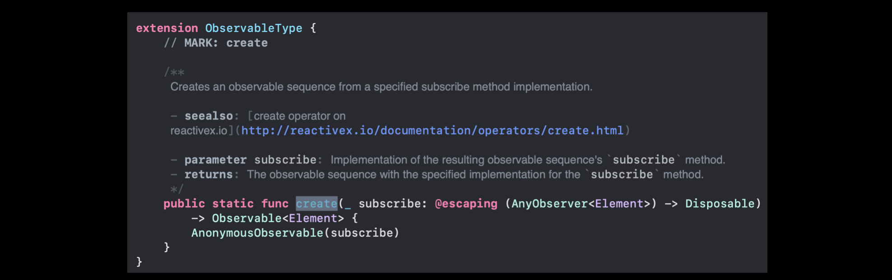This screenshot has height=280, width=892.
Task: Click the doc comment closing */ marker
Action: click(177, 189)
